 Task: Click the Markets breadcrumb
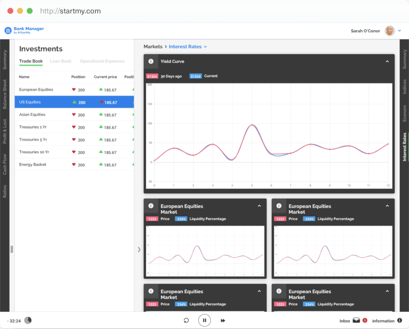[x=153, y=47]
